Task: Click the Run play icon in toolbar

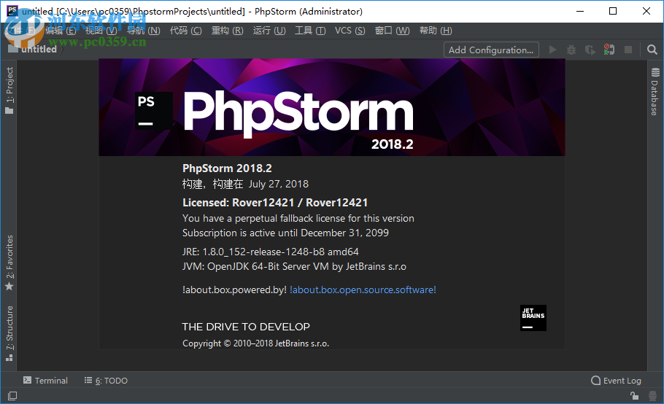Action: pos(552,50)
